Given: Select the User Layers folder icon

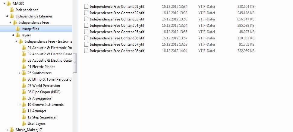Looking at the screenshot, I should 24,123.
